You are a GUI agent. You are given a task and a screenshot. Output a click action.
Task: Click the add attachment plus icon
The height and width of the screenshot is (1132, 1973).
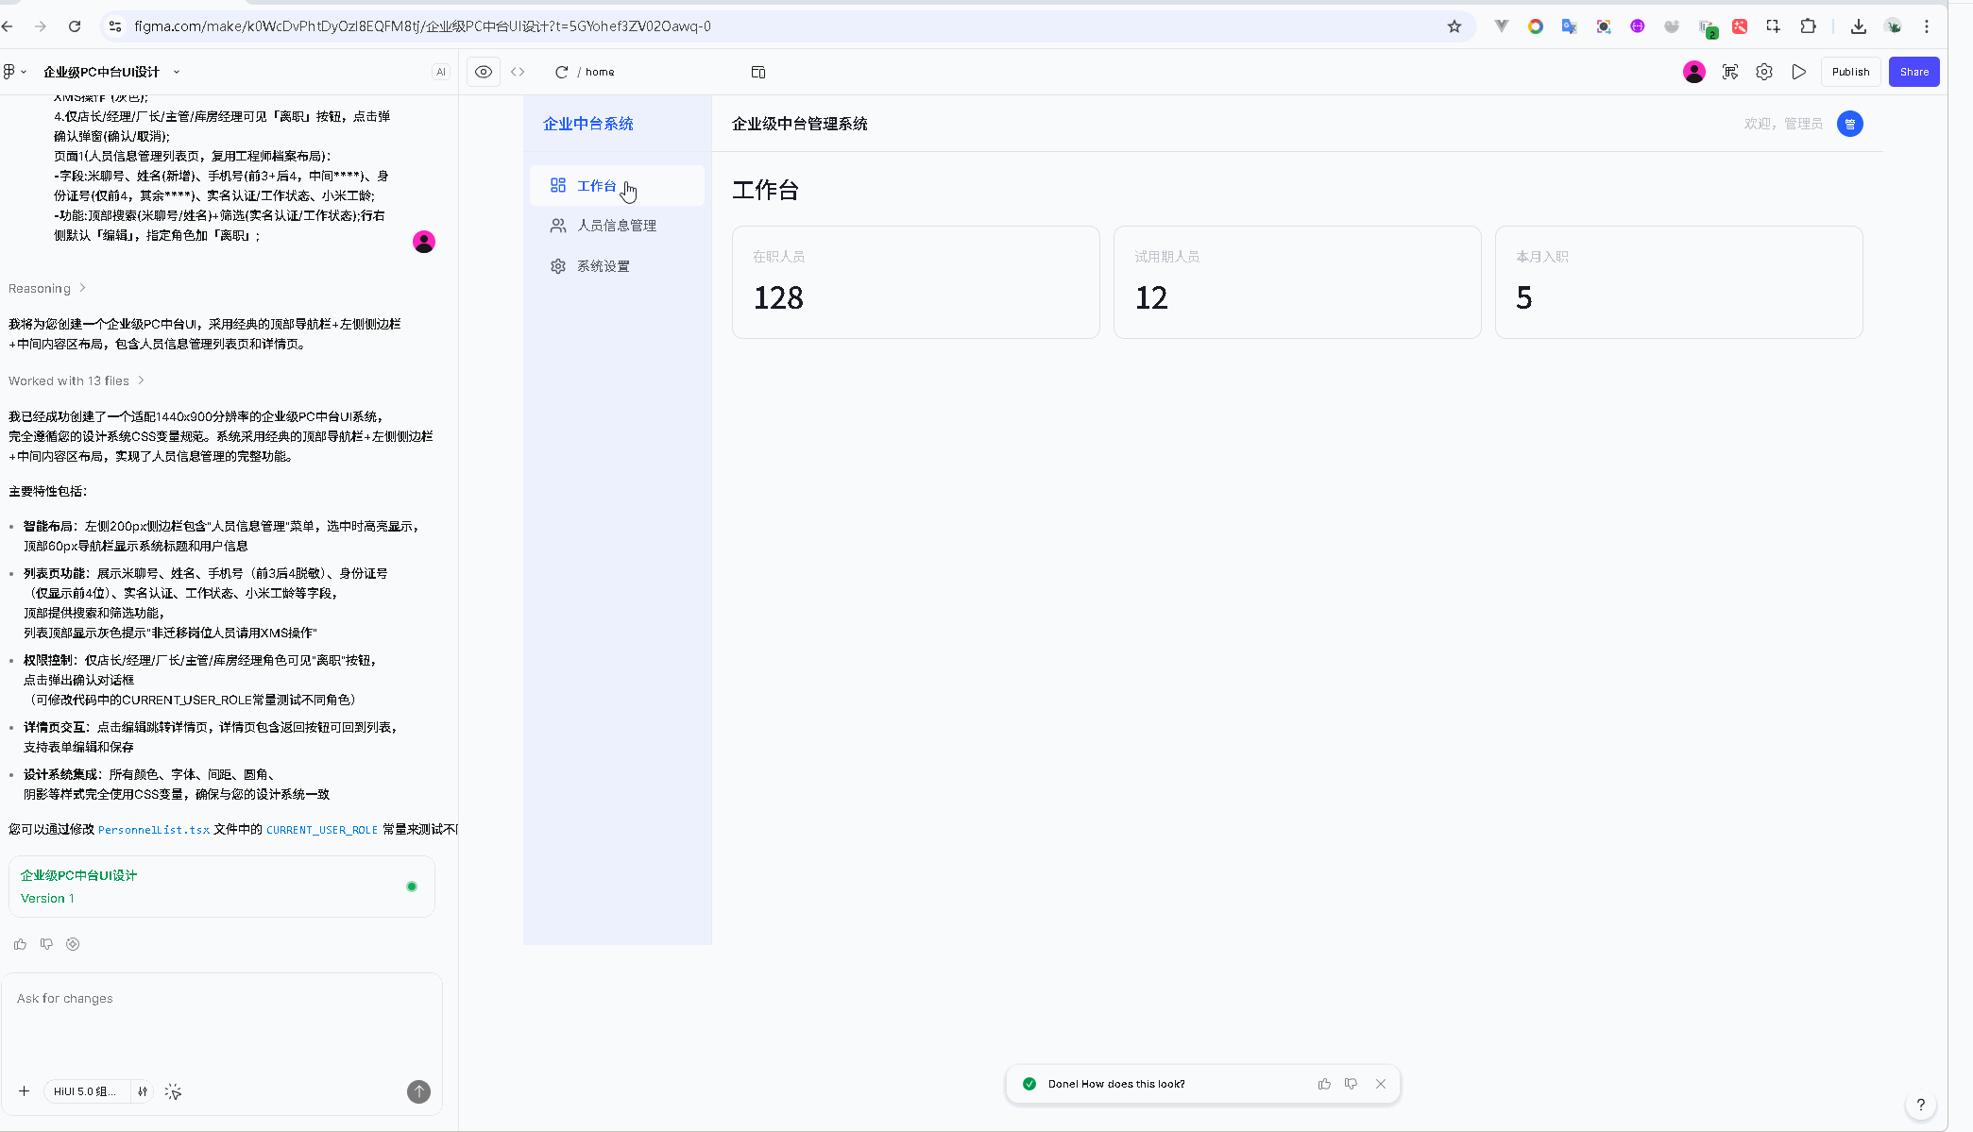coord(25,1091)
